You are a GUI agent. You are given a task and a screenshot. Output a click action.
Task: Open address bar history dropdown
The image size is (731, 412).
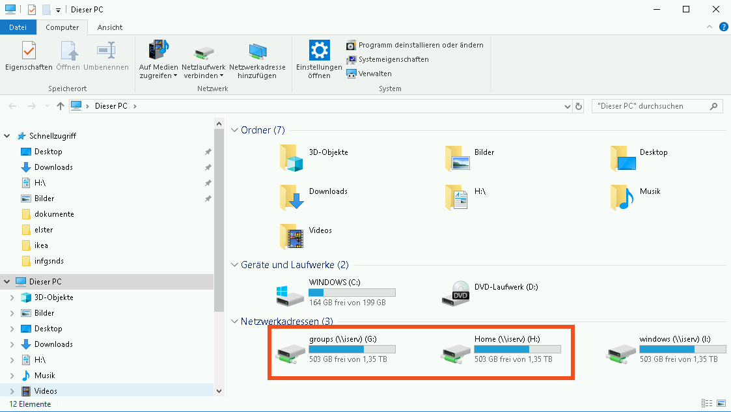tap(568, 106)
